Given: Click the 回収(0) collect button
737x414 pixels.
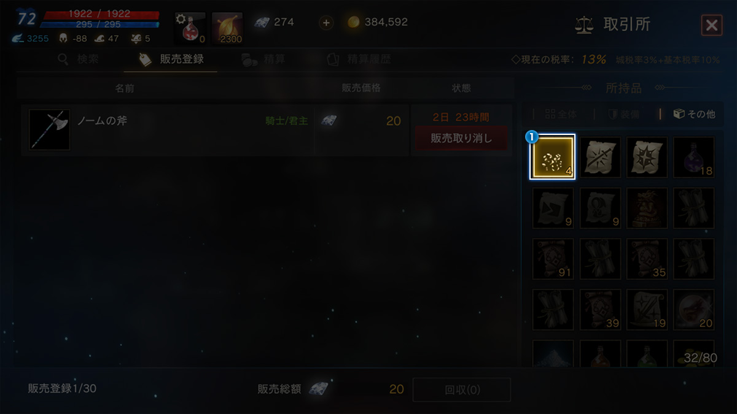Looking at the screenshot, I should (x=462, y=390).
